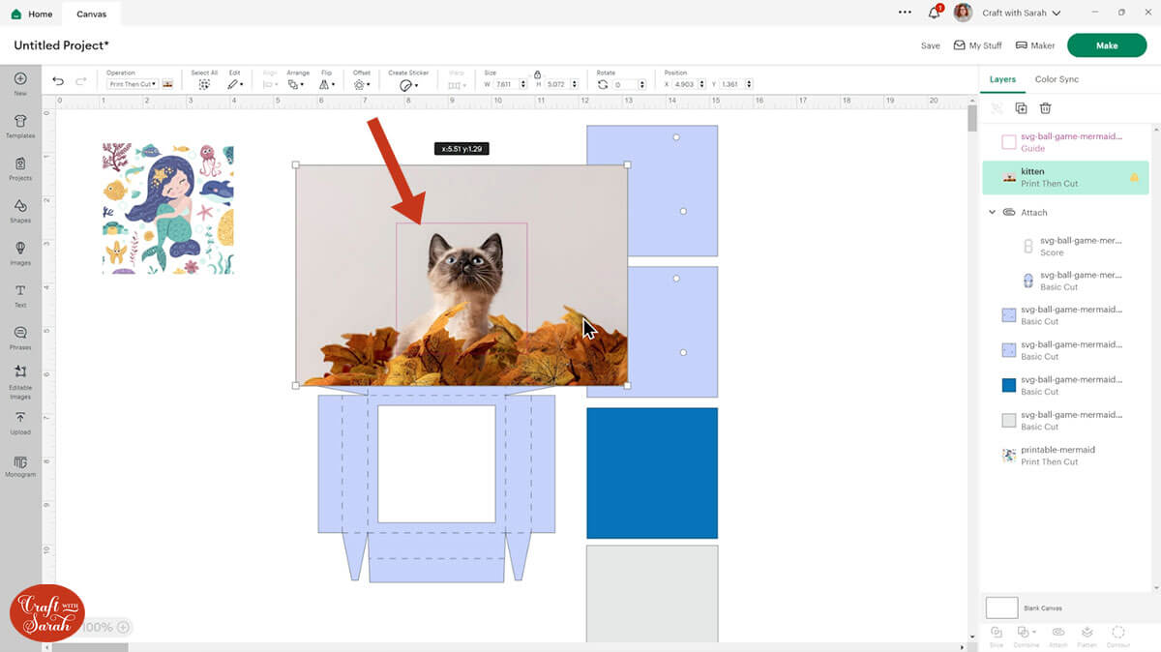The image size is (1161, 652).
Task: Click the green Make button
Action: pyautogui.click(x=1106, y=45)
